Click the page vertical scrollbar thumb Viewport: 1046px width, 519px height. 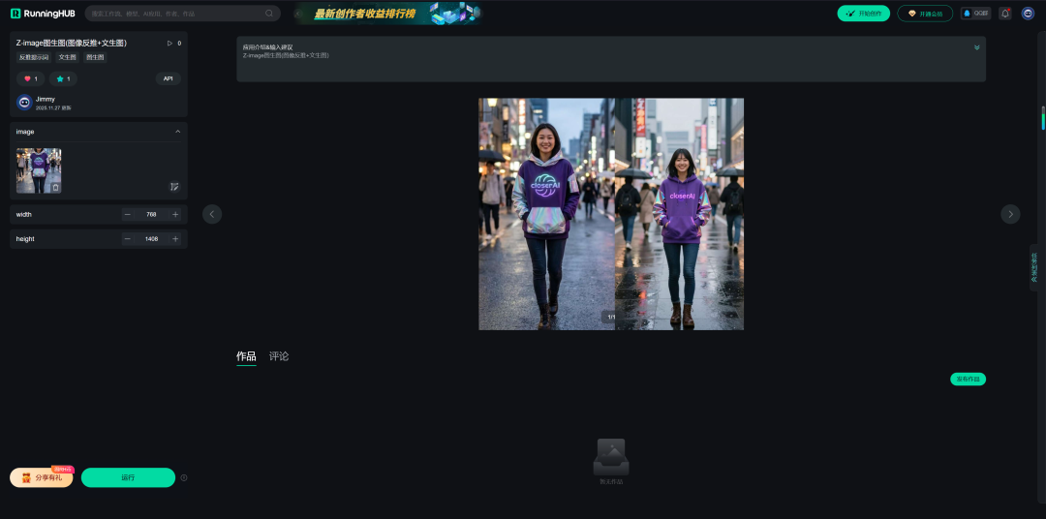point(1043,118)
